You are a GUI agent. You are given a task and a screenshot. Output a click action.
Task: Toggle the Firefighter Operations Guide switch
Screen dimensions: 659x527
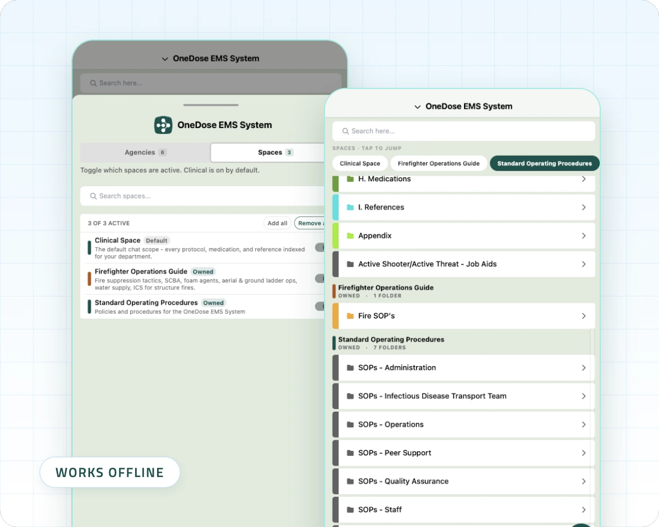(x=320, y=279)
